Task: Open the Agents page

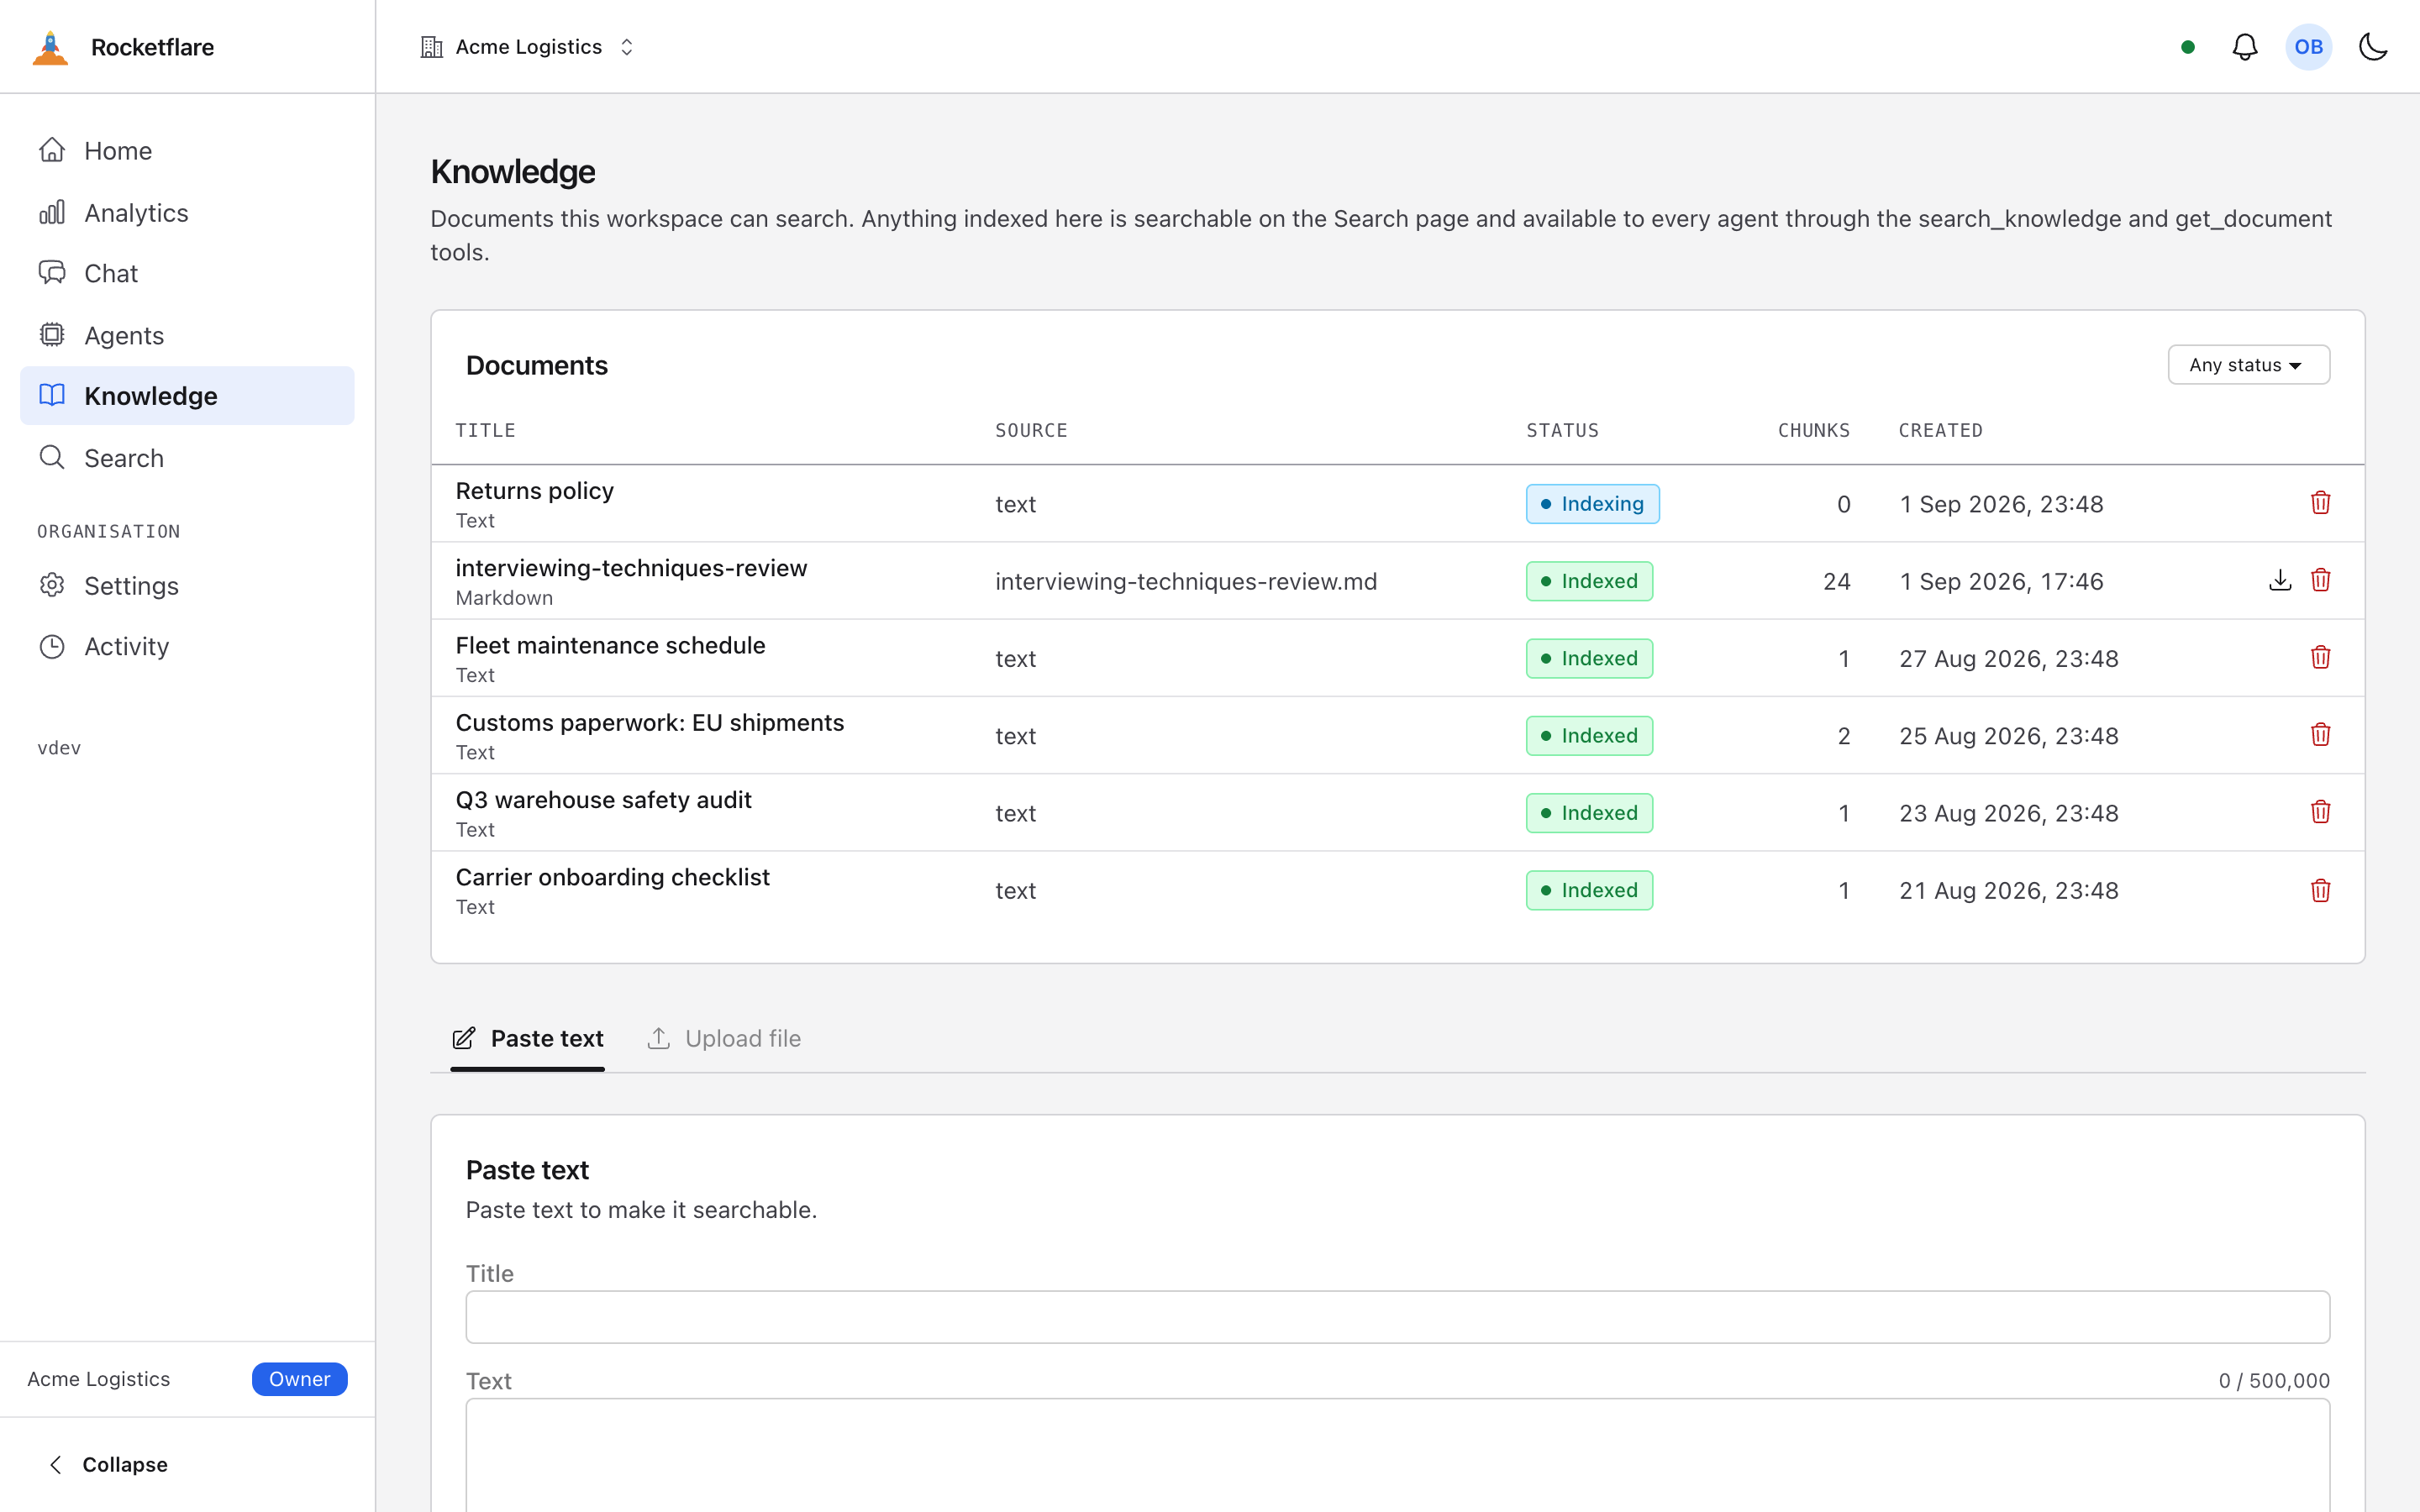Action: (187, 335)
